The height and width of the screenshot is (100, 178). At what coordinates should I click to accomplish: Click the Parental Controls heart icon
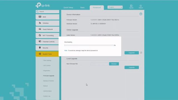(x=40, y=41)
